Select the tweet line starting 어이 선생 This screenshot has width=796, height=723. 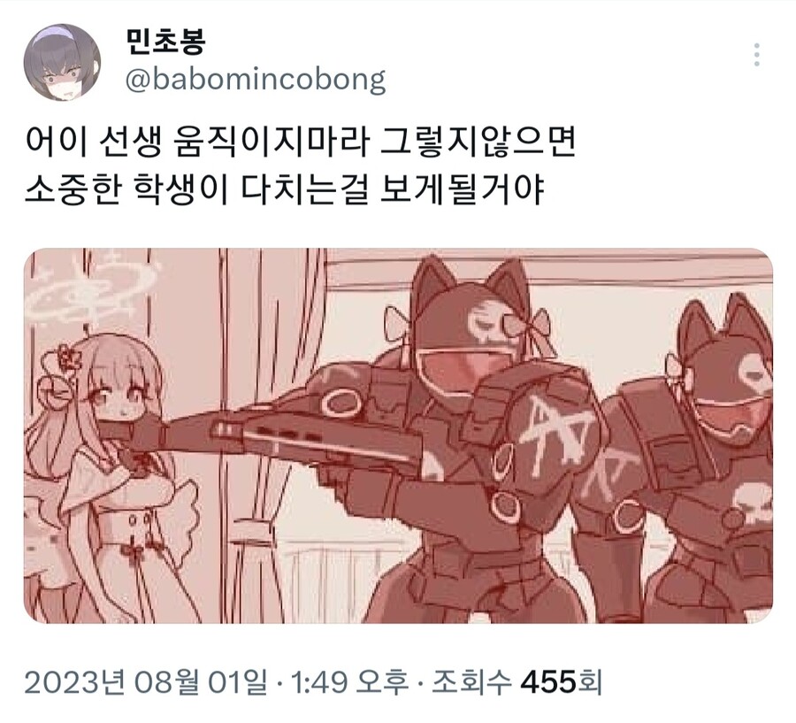pos(301,142)
